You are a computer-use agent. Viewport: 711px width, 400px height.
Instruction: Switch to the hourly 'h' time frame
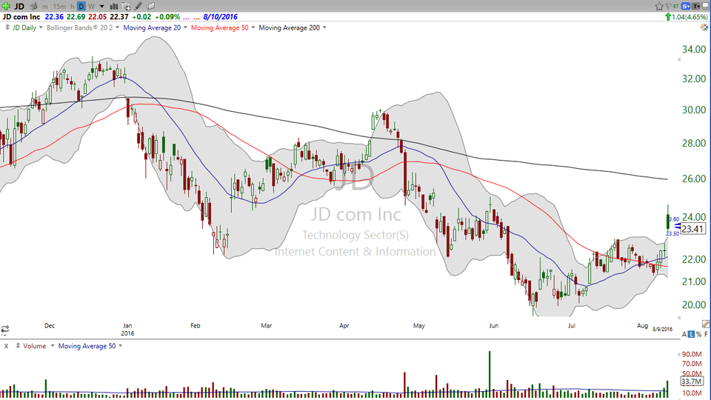pyautogui.click(x=72, y=7)
